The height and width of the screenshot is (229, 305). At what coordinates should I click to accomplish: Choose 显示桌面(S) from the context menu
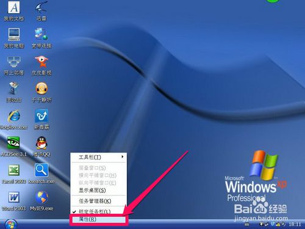(99, 191)
